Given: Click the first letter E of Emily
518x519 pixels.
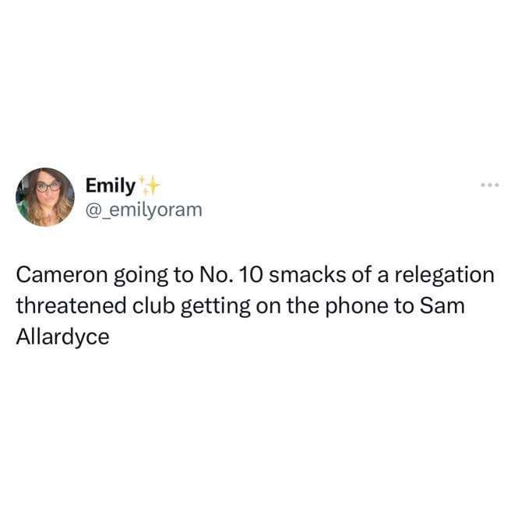Looking at the screenshot, I should (90, 185).
